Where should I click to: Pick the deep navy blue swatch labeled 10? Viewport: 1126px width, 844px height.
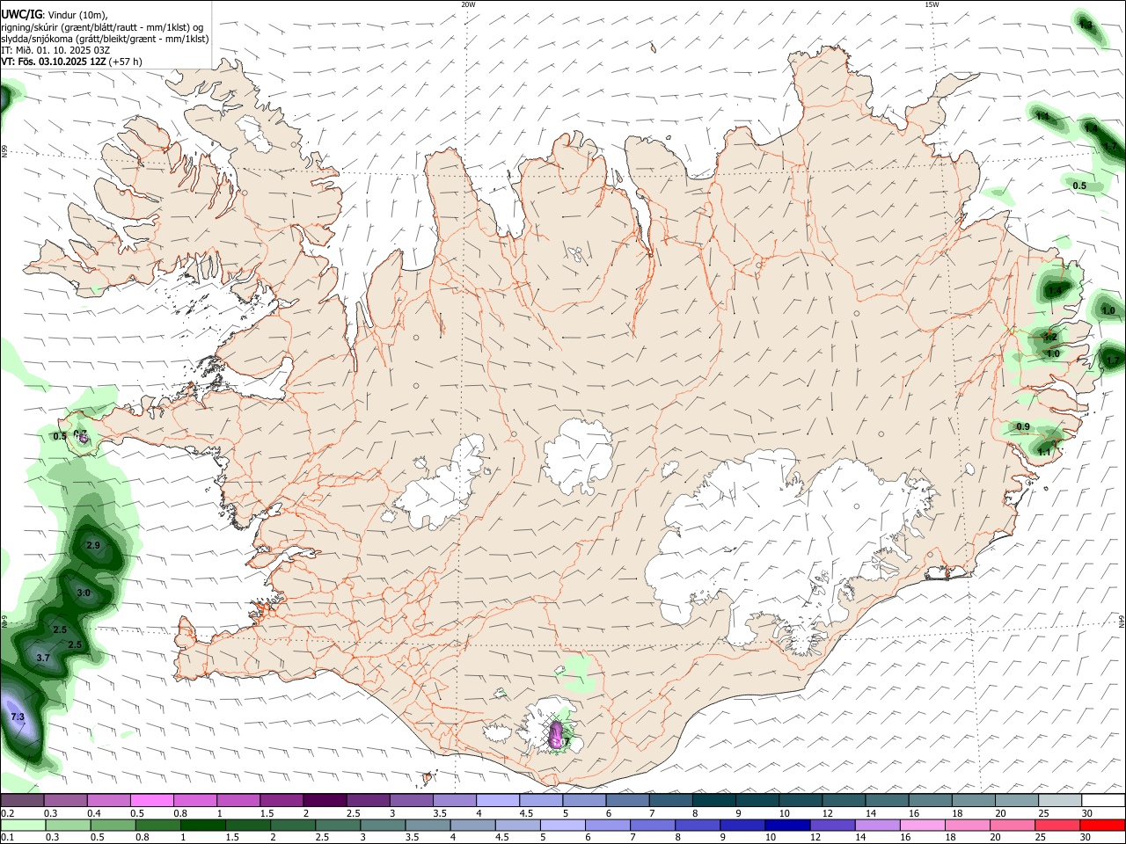coord(786,825)
